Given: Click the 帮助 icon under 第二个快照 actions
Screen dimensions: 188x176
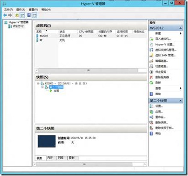Looking at the screenshot, I should click(151, 134).
